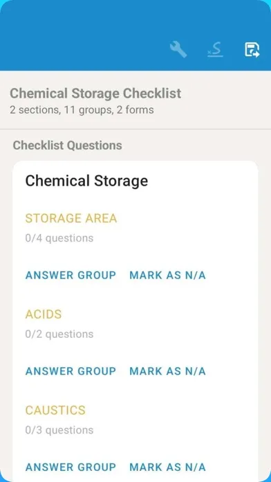Open the STORAGE AREA group heading
Viewport: 271px width, 482px height.
[71, 218]
